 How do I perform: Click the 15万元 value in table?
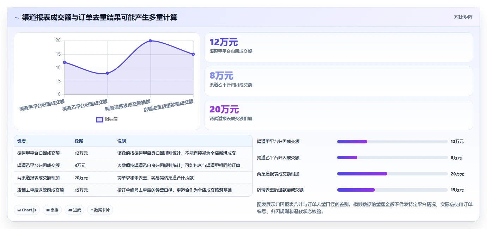pyautogui.click(x=81, y=190)
